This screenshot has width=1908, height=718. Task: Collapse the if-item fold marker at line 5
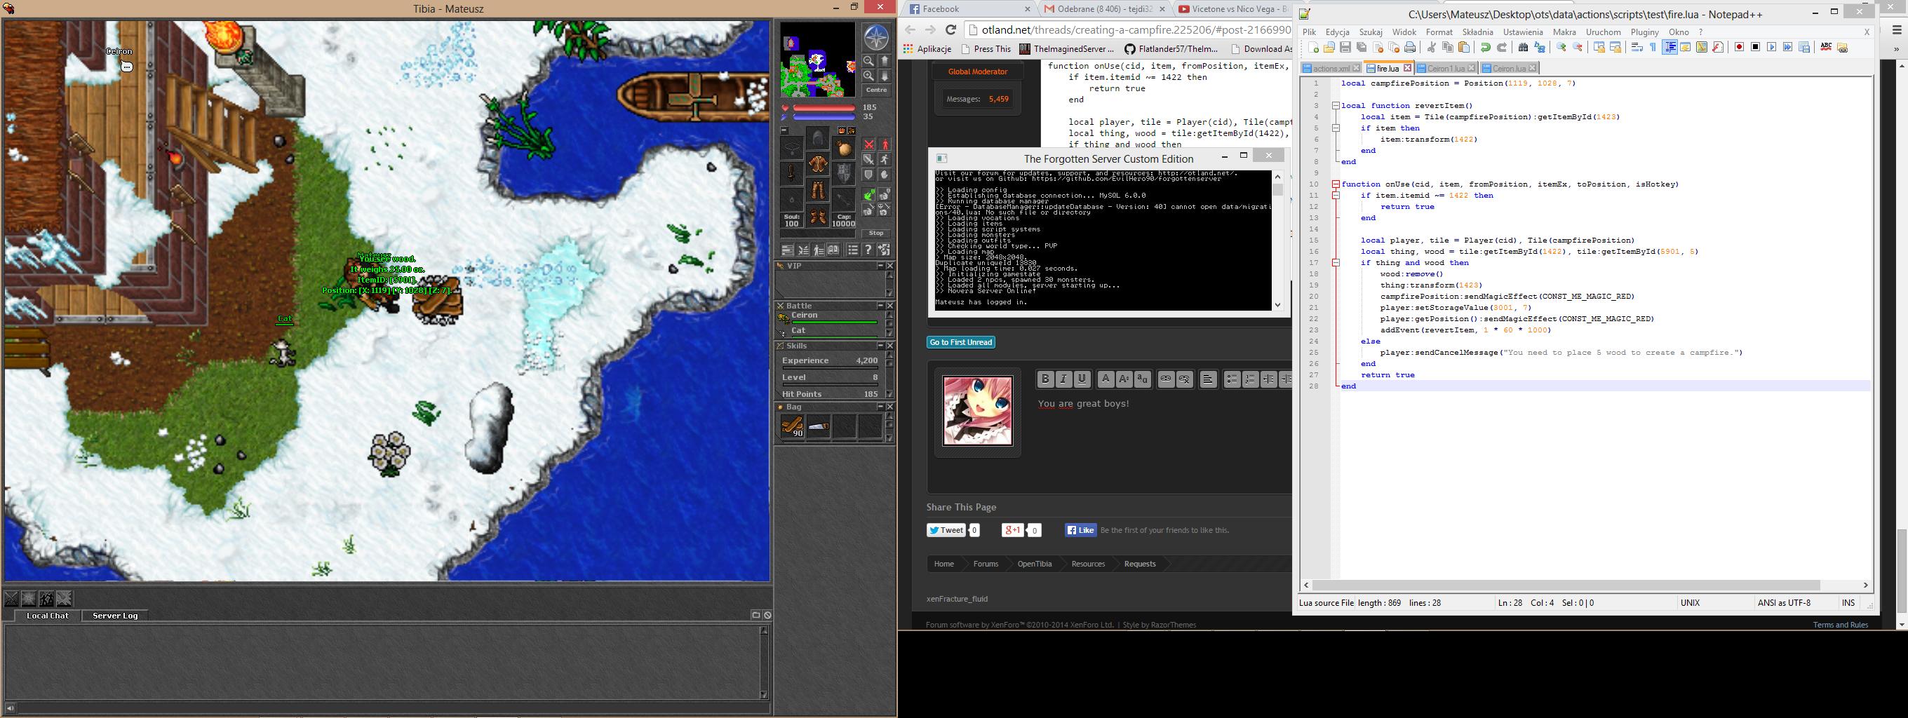(x=1336, y=128)
